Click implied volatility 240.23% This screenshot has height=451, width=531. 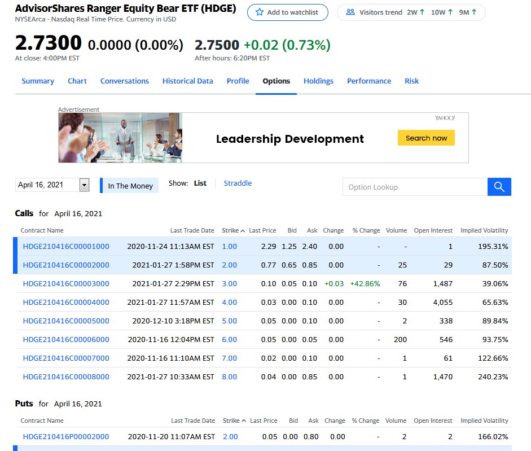pyautogui.click(x=493, y=377)
